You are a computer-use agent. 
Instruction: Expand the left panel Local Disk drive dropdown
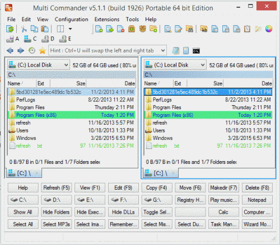(66, 65)
